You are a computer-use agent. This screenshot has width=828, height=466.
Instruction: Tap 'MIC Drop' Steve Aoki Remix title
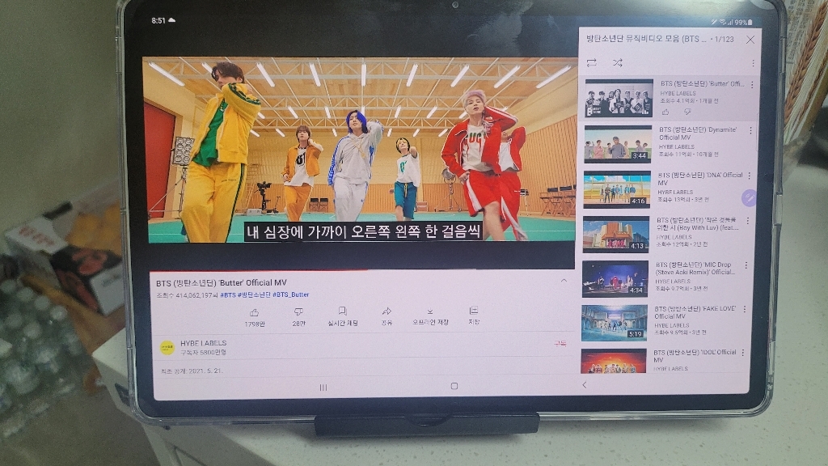695,269
